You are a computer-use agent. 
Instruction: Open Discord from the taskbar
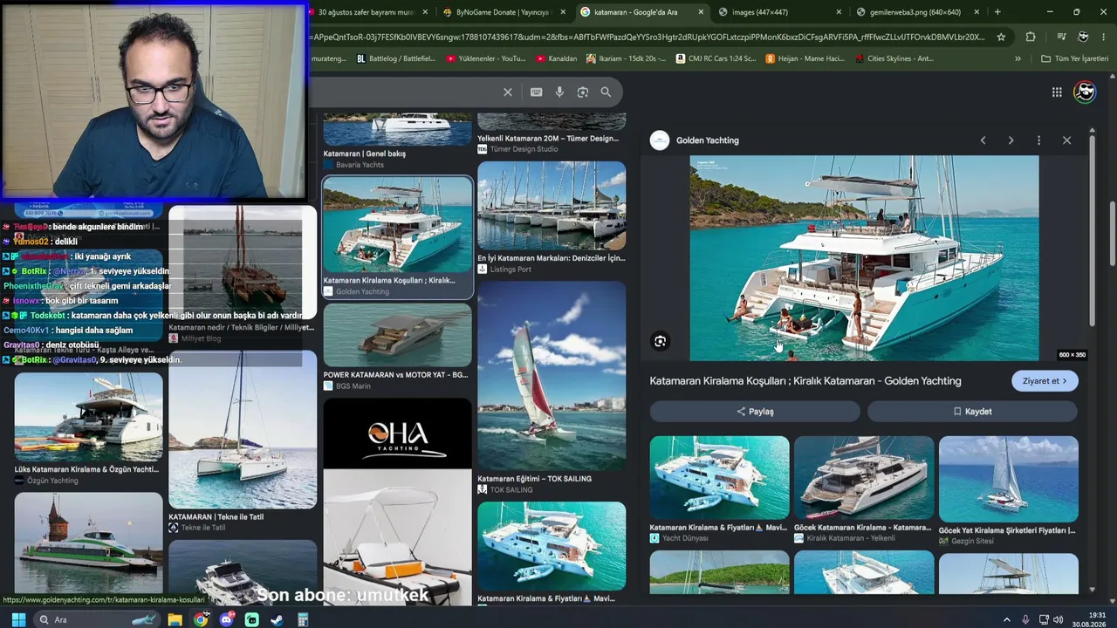[227, 620]
